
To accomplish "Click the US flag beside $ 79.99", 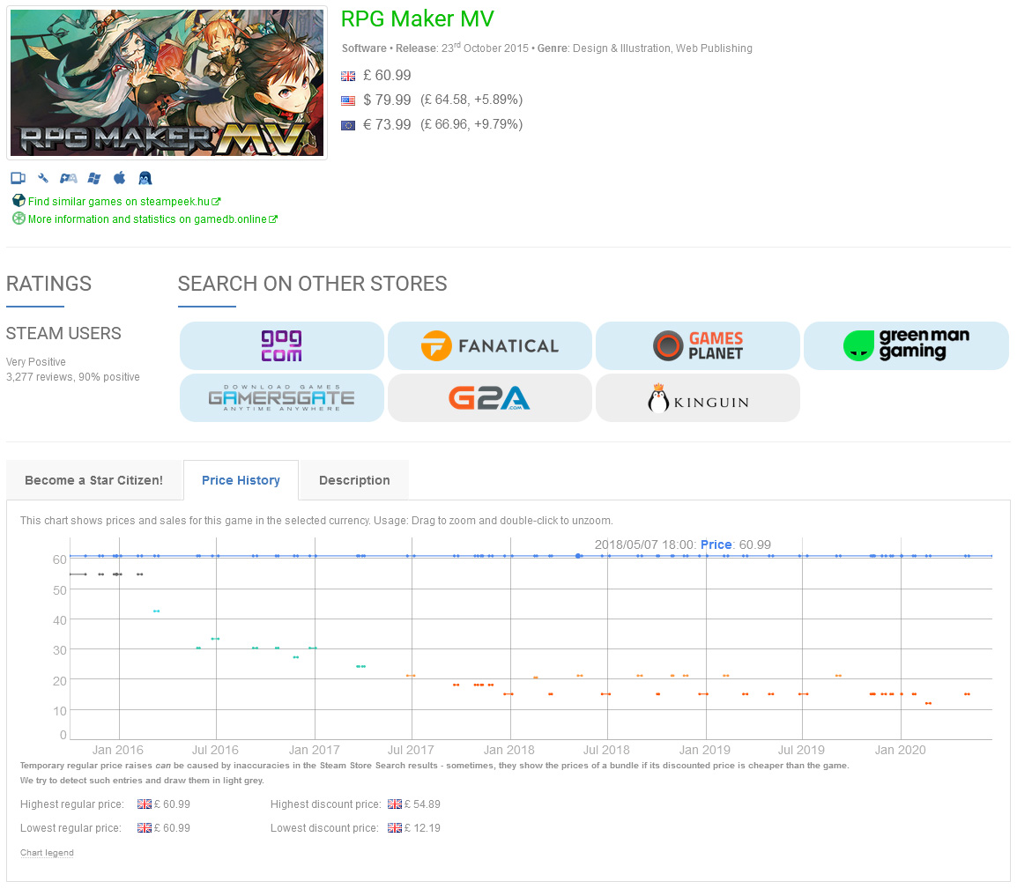I will (x=348, y=100).
